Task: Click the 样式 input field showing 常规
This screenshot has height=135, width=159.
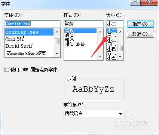Action: [83, 24]
